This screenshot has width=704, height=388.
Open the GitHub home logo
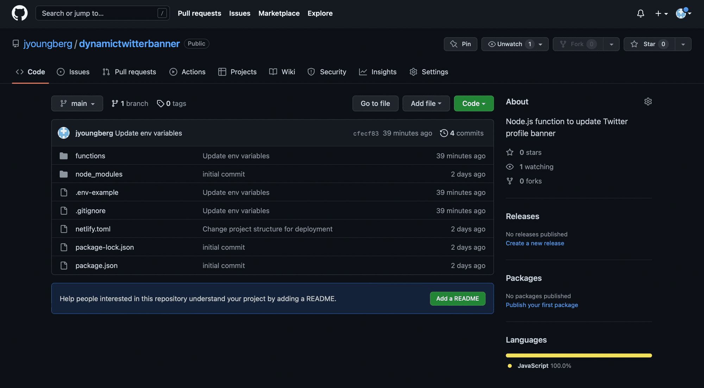tap(20, 13)
